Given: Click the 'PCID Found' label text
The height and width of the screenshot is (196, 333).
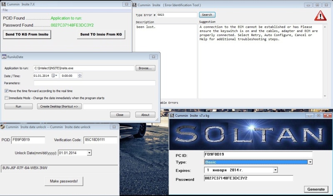Looking at the screenshot, I should click(14, 18).
